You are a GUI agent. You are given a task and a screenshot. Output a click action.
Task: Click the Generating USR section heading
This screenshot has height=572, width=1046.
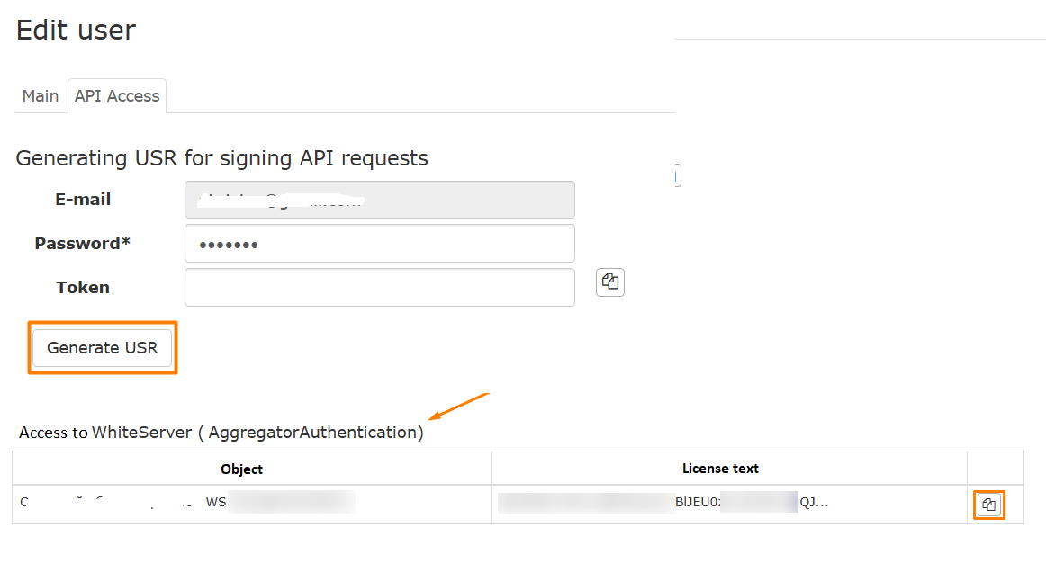[x=221, y=158]
